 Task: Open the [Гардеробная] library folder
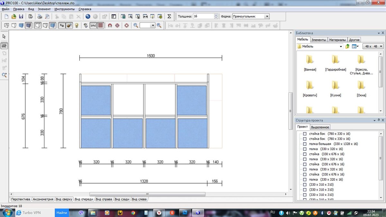[x=335, y=62]
